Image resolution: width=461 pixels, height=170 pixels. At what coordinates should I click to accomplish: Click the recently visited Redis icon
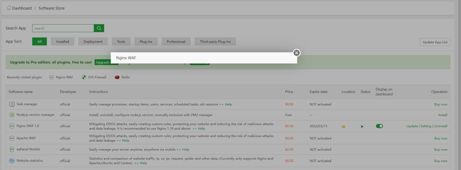[x=117, y=77]
